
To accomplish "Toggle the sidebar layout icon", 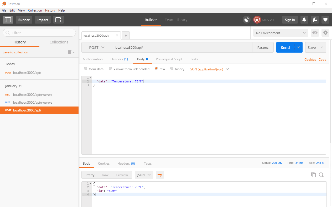I will pyautogui.click(x=8, y=20).
